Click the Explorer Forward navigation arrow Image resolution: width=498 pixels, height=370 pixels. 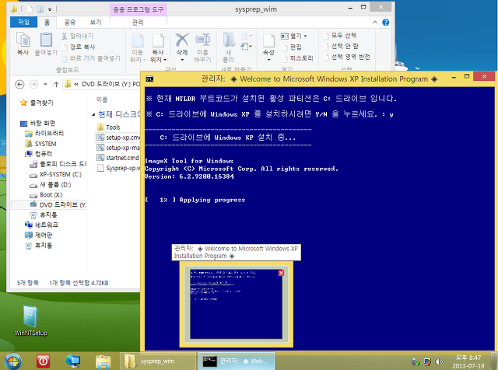point(33,84)
